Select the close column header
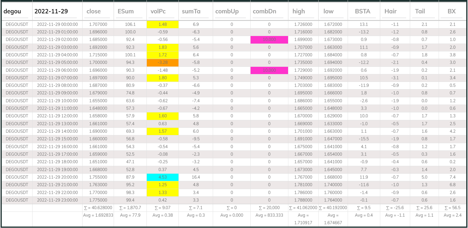This screenshot has height=228, width=468. point(94,11)
